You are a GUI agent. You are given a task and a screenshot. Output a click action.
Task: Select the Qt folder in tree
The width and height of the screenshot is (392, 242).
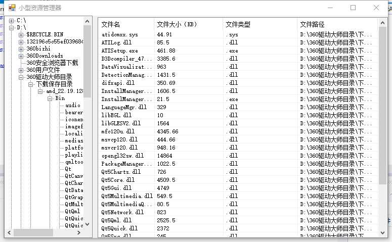(68, 169)
